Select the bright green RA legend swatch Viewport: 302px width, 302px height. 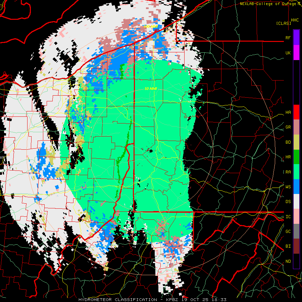click(296, 172)
